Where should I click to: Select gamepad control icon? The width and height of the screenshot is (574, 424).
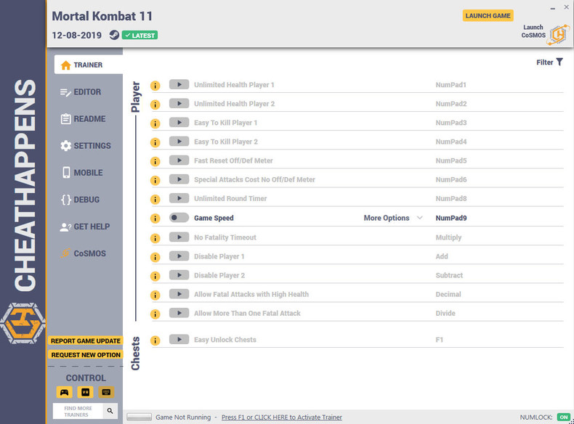pos(65,392)
